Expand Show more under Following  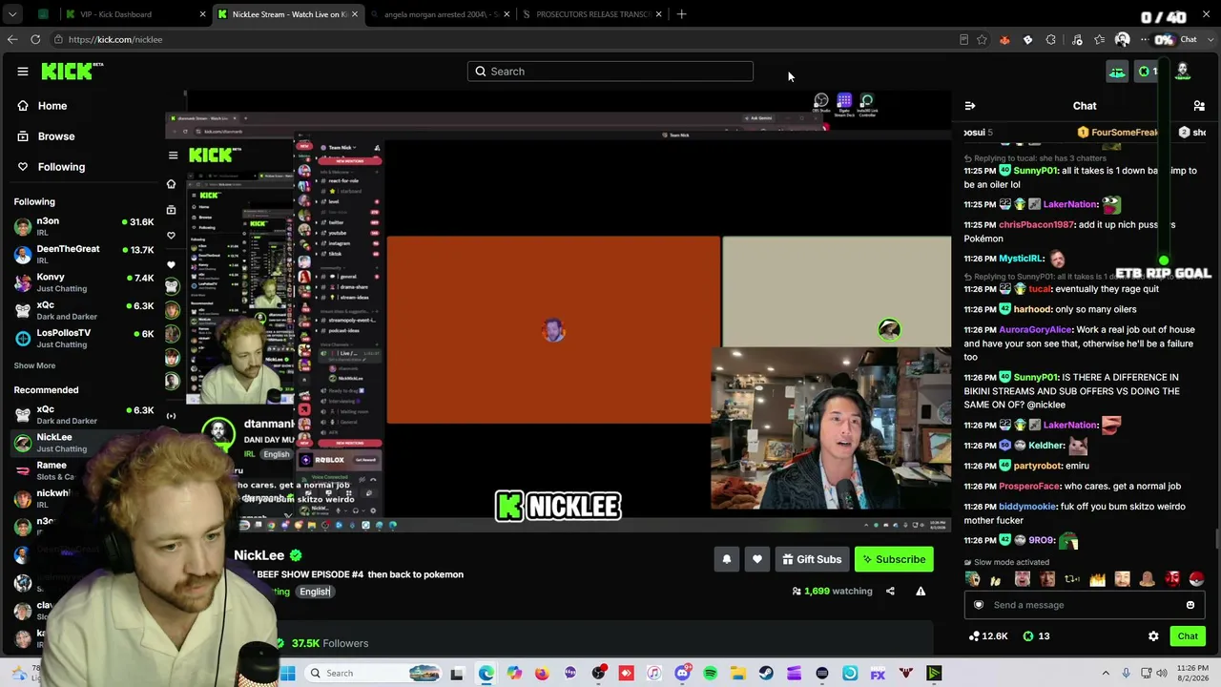click(34, 365)
